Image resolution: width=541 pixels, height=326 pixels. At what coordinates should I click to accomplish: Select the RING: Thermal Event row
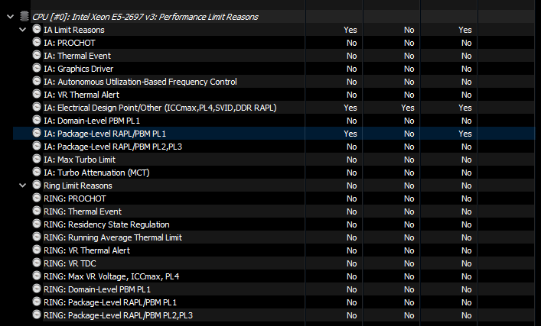pyautogui.click(x=83, y=211)
